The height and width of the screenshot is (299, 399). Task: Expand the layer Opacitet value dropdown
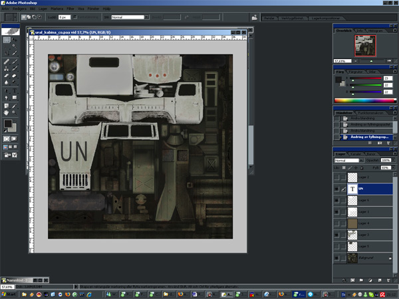point(394,161)
